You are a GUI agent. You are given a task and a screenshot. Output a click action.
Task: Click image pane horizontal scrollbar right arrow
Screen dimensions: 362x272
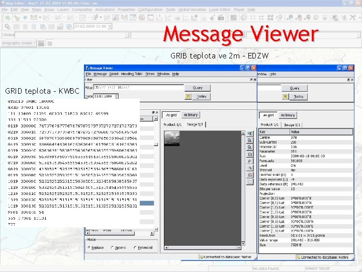(239, 248)
